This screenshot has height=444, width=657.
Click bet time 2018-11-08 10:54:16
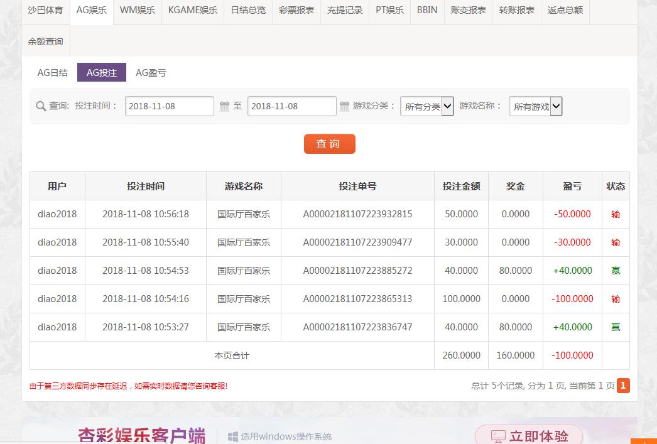point(145,299)
